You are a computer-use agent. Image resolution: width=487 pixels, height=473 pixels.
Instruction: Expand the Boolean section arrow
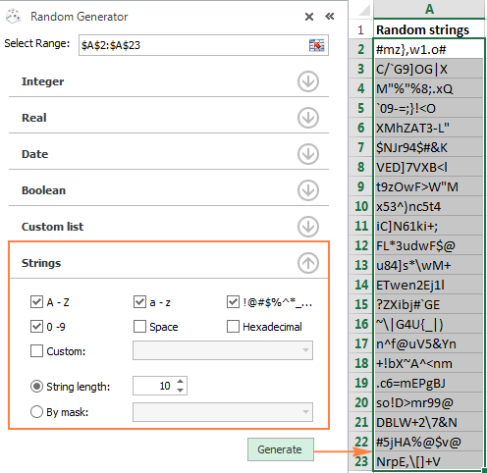308,190
